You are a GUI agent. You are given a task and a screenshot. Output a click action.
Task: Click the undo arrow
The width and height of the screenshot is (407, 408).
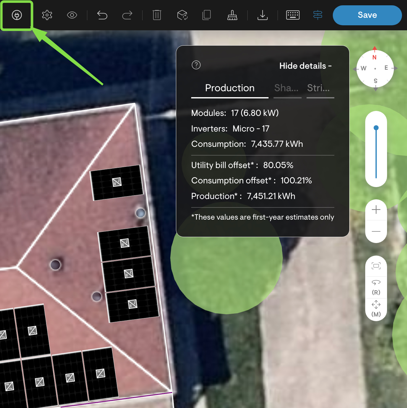click(102, 15)
